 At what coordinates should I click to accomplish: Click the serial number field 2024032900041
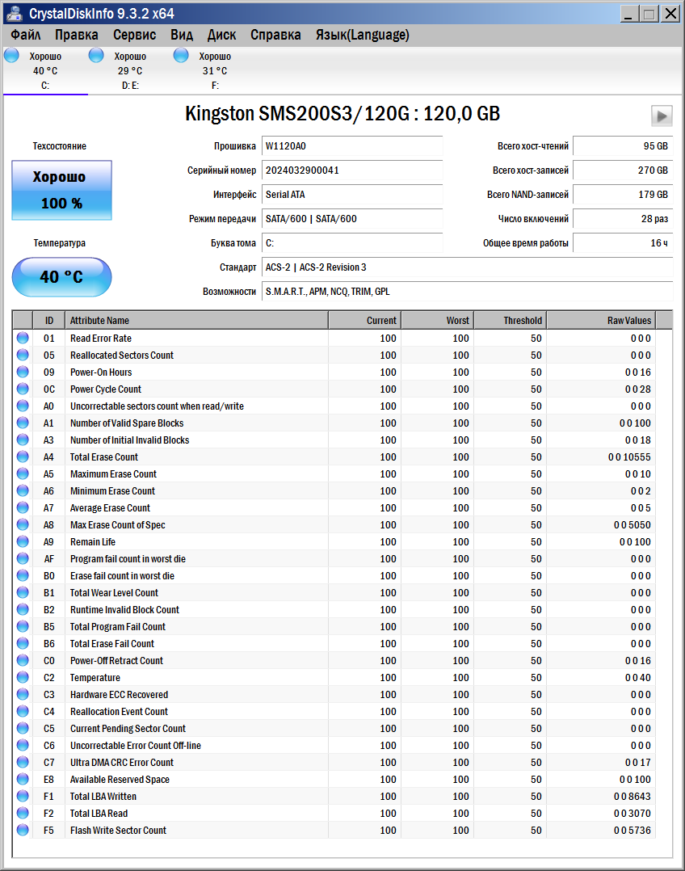(352, 170)
